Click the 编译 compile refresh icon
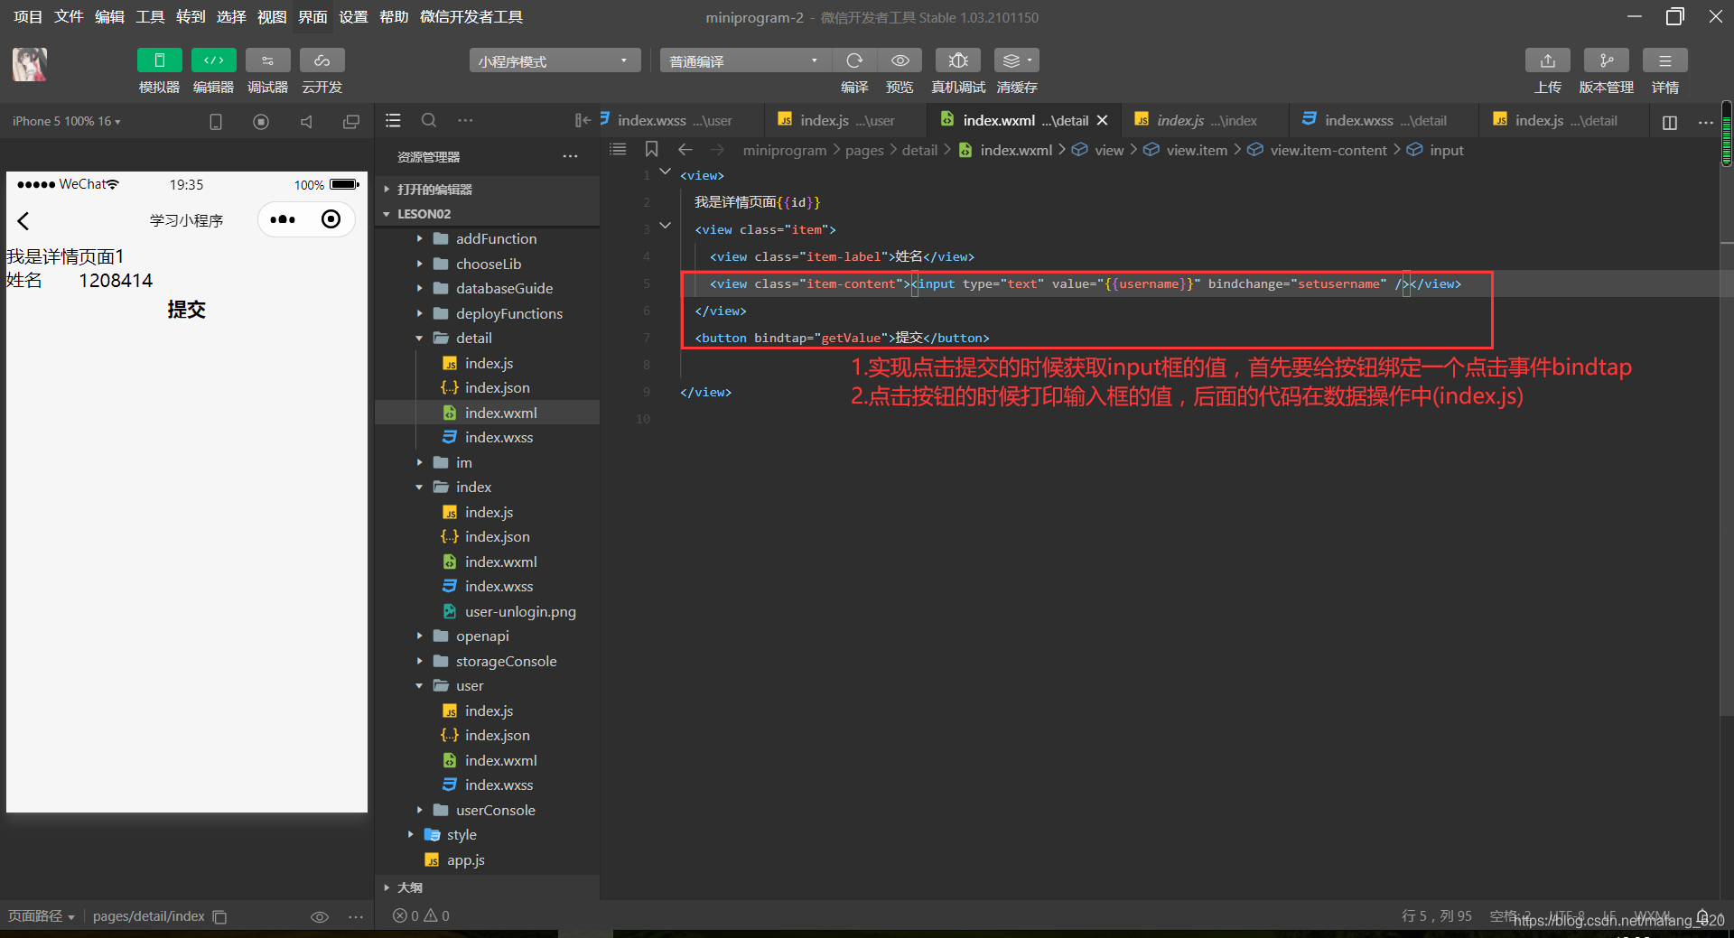1734x938 pixels. [854, 60]
